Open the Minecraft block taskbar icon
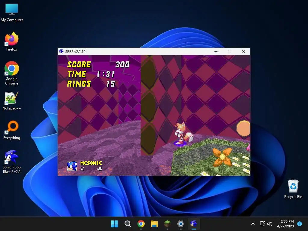308x231 pixels. click(x=167, y=224)
